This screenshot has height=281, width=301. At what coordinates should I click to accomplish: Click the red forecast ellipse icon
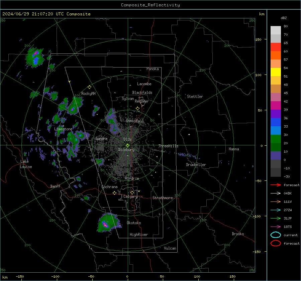tap(276, 243)
